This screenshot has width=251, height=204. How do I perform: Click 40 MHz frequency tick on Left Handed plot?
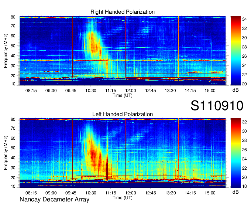(x=13, y=158)
